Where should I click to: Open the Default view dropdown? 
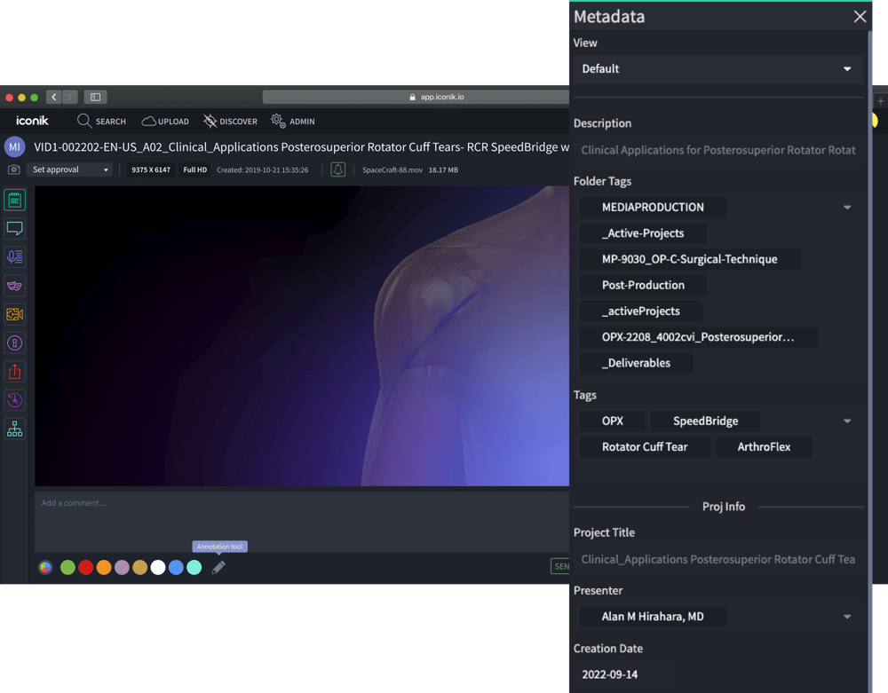click(717, 69)
